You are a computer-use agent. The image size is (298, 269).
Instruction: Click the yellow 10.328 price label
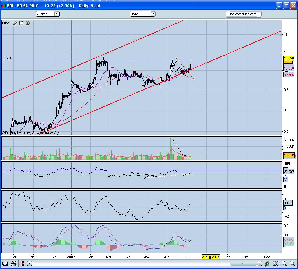289,58
